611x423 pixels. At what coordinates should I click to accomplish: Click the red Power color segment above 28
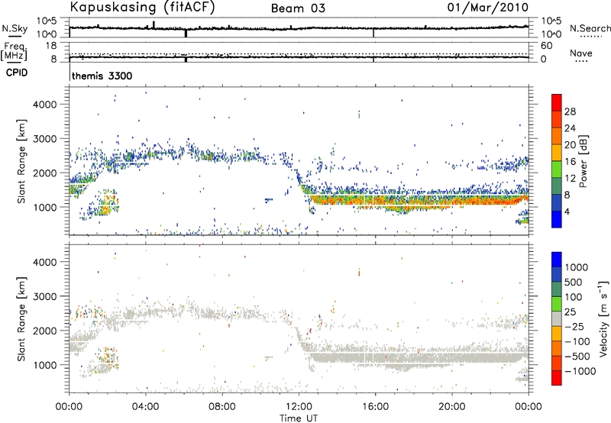point(557,102)
